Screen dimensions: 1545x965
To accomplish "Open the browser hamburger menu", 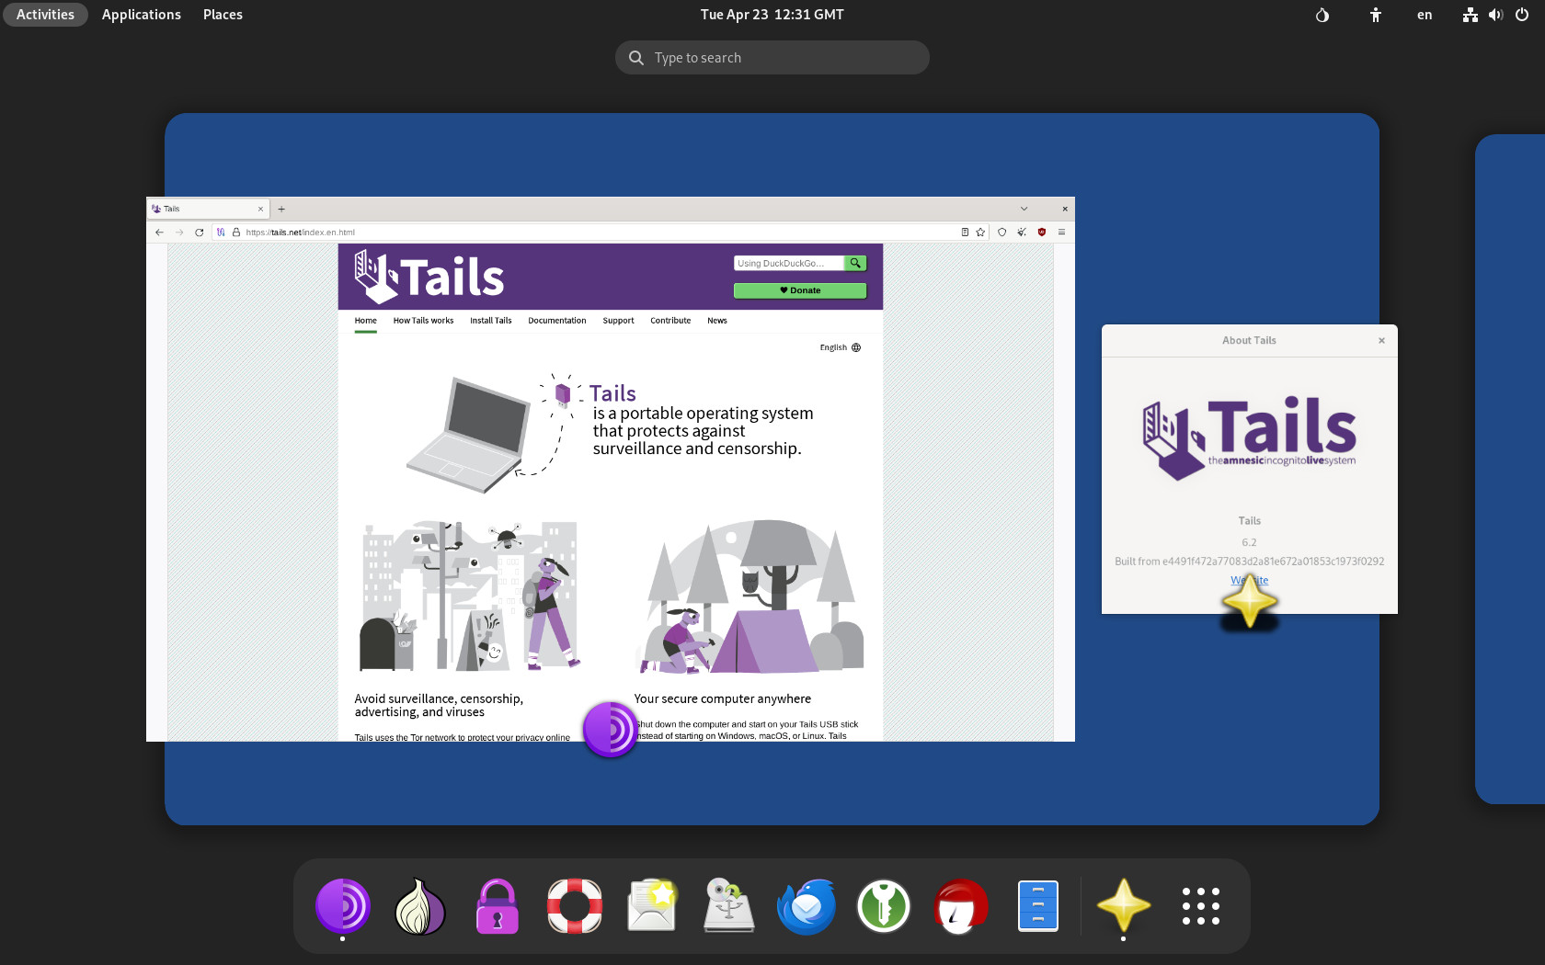I will (x=1061, y=233).
